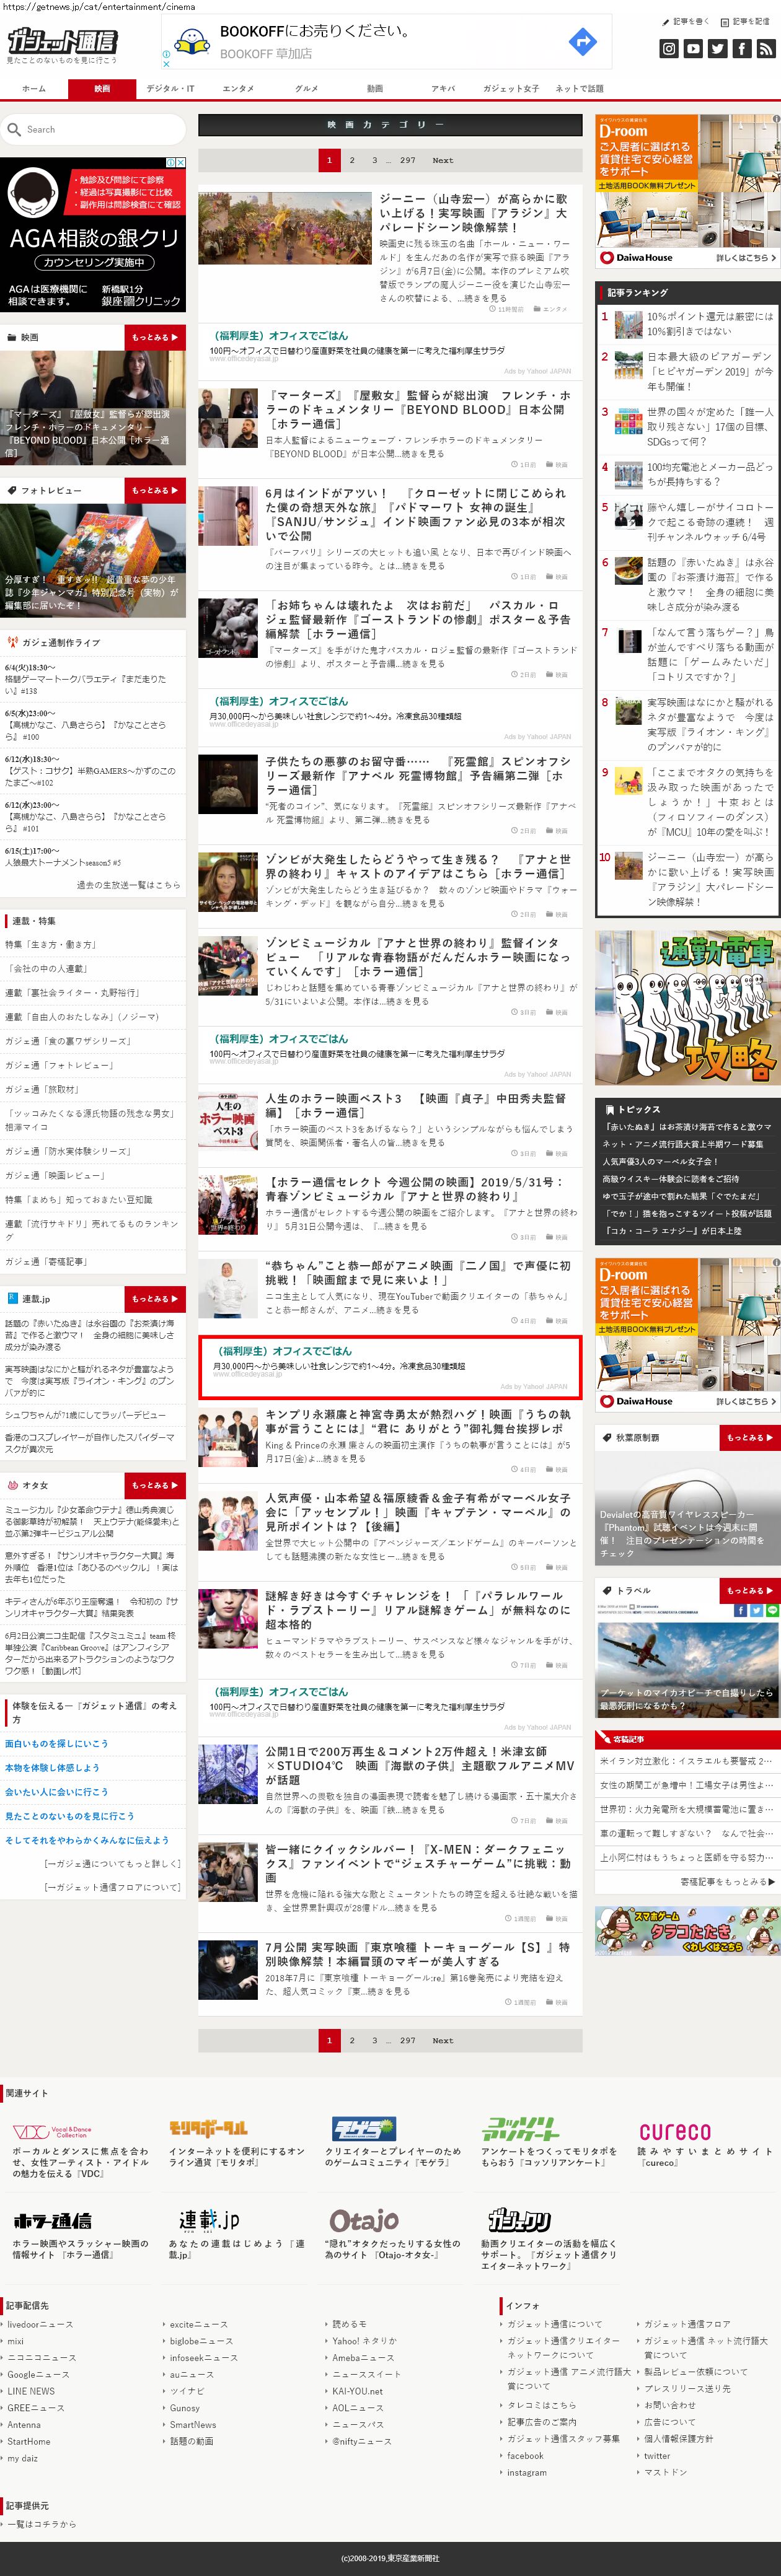
Task: Click the Facebook icon in the header
Action: click(742, 48)
